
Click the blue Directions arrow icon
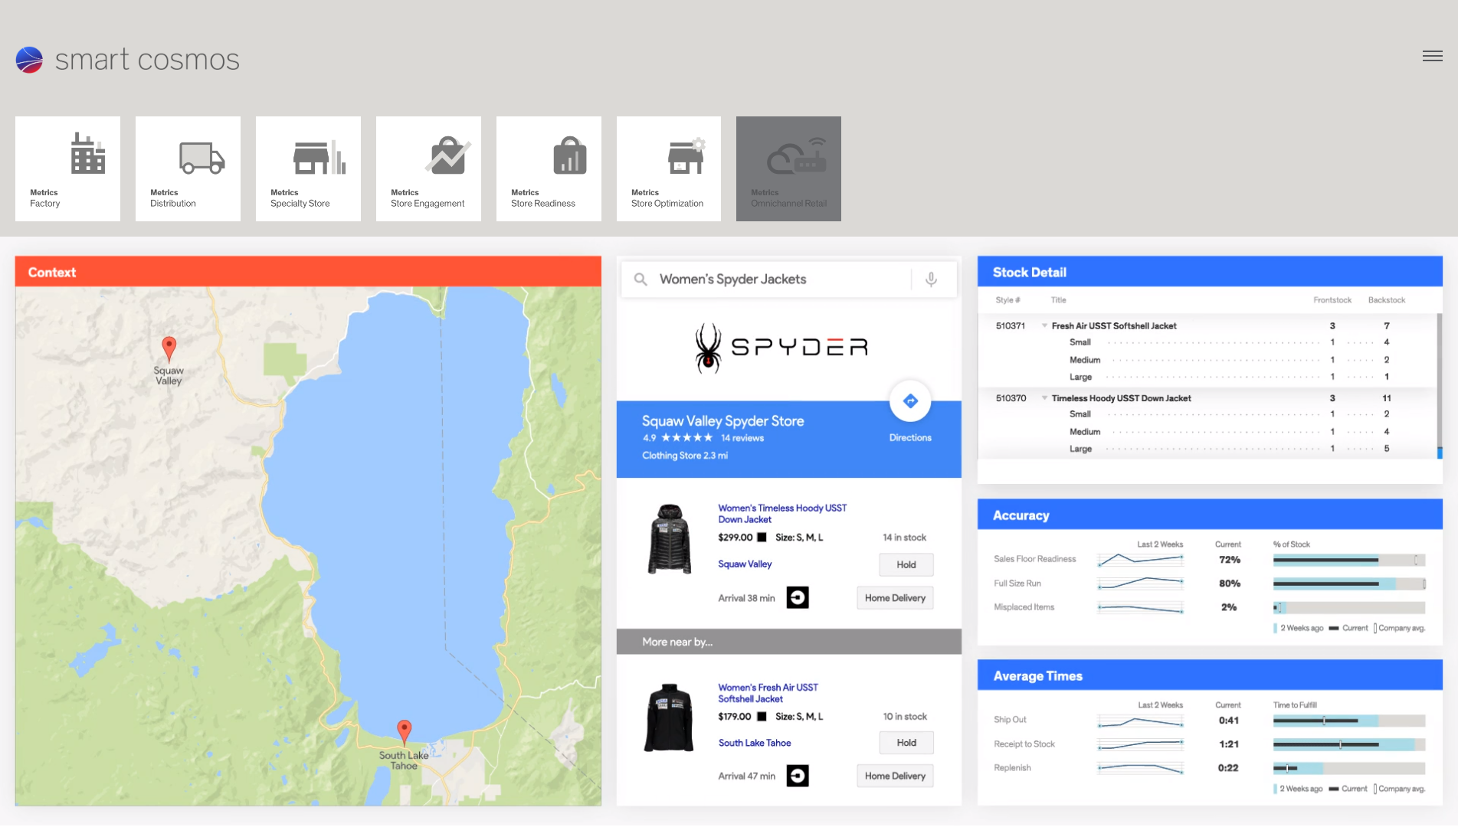point(910,401)
